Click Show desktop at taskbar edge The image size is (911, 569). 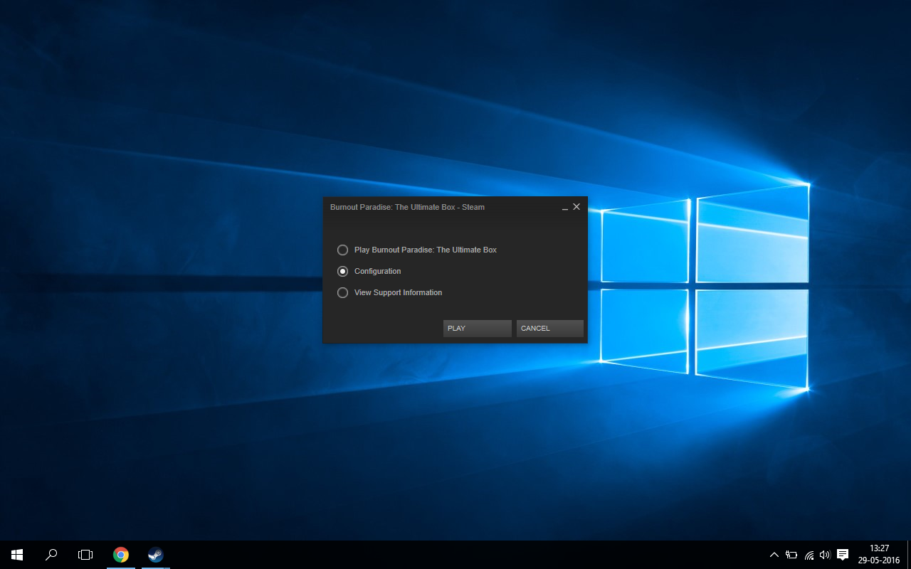pos(909,555)
